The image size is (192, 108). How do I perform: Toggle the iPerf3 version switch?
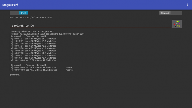point(19,13)
